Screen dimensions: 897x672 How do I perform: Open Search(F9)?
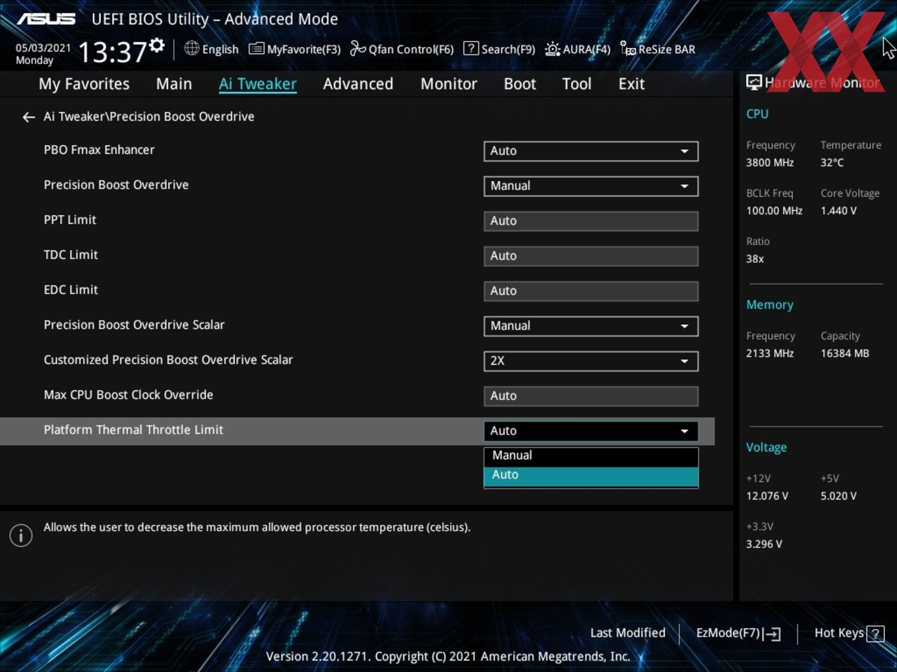[x=499, y=49]
